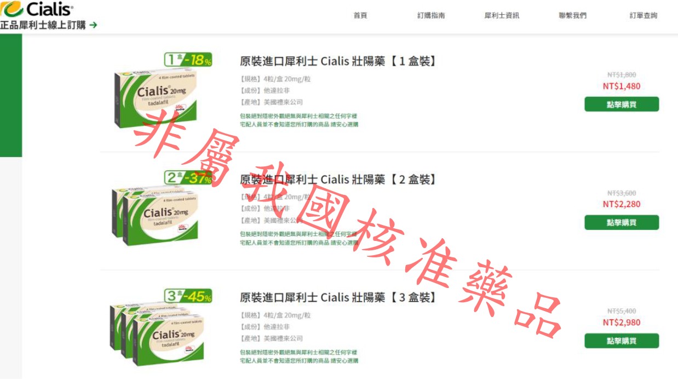This screenshot has width=678, height=380.
Task: Open the 首頁 menu item
Action: pyautogui.click(x=360, y=15)
